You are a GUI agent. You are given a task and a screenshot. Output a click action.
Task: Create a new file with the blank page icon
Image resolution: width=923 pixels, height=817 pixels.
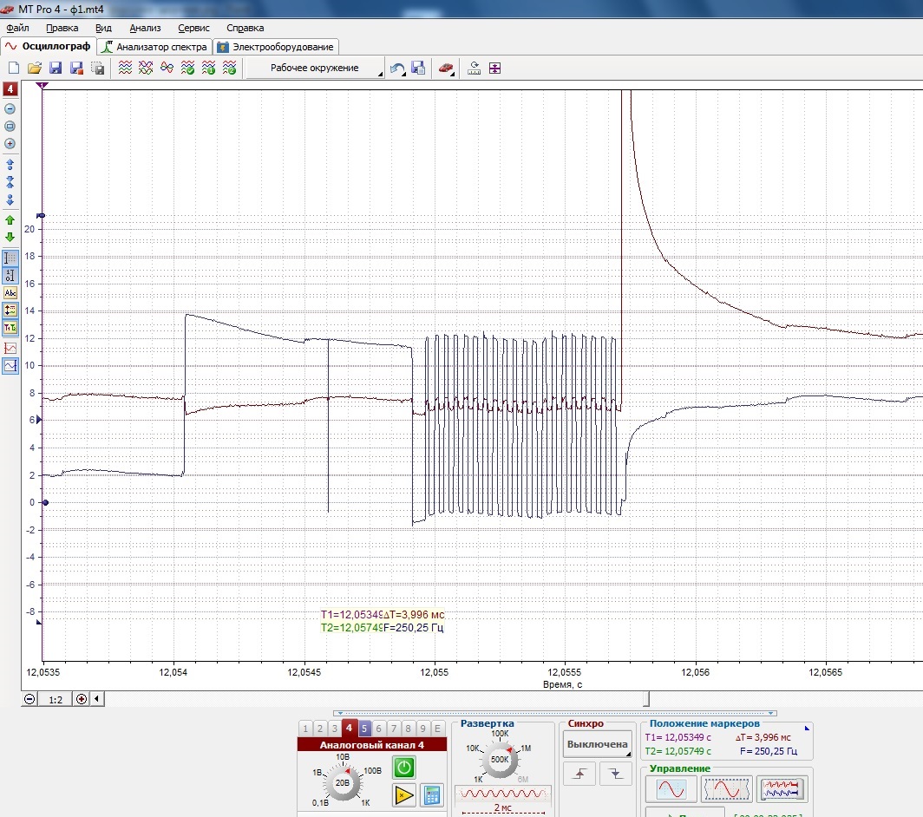13,69
